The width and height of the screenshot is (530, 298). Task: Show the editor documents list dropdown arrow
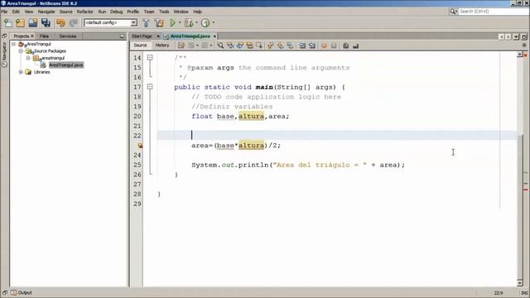pyautogui.click(x=516, y=36)
